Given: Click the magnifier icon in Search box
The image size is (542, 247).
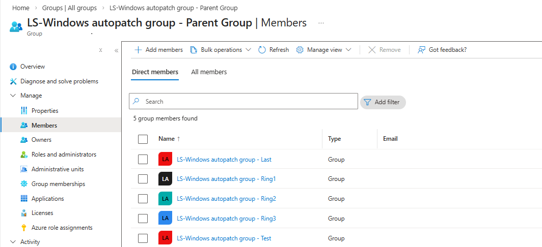Looking at the screenshot, I should tap(136, 101).
